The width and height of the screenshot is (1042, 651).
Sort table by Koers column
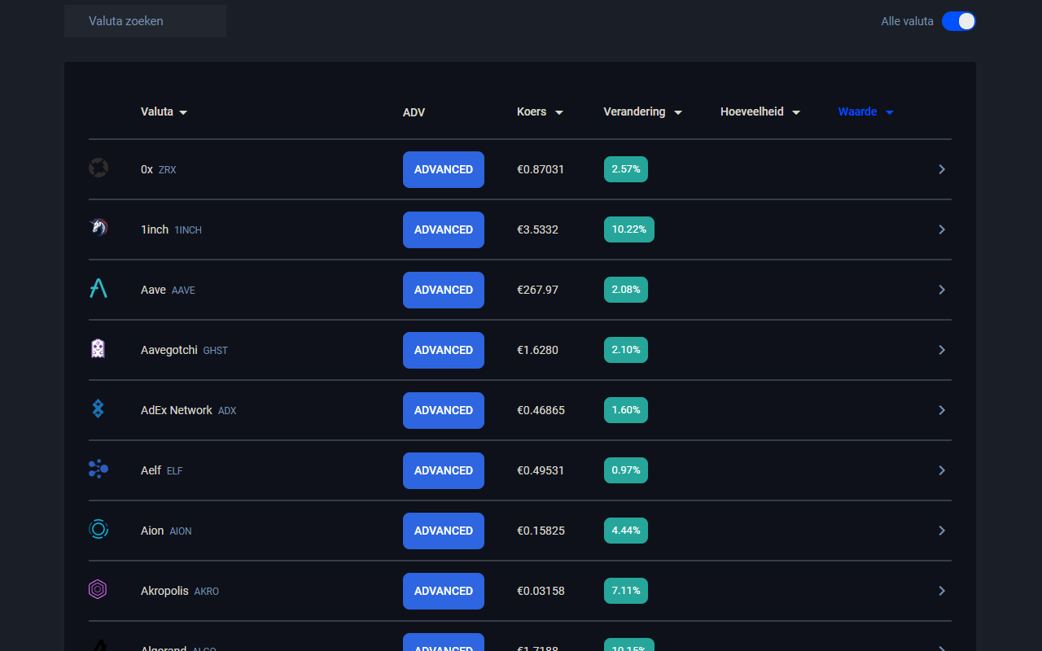[x=540, y=112]
